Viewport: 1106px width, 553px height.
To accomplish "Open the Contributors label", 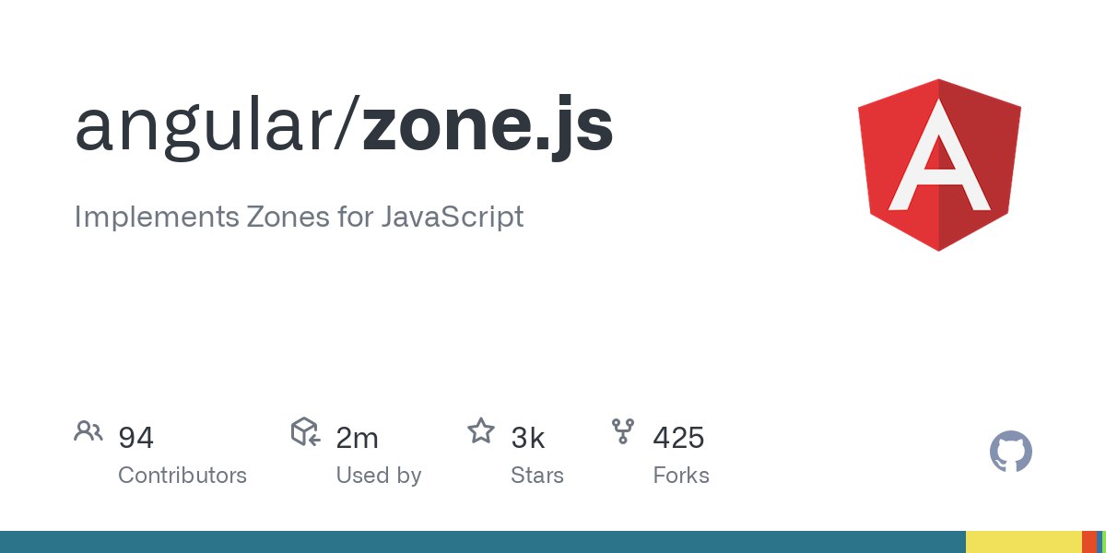I will (x=182, y=476).
